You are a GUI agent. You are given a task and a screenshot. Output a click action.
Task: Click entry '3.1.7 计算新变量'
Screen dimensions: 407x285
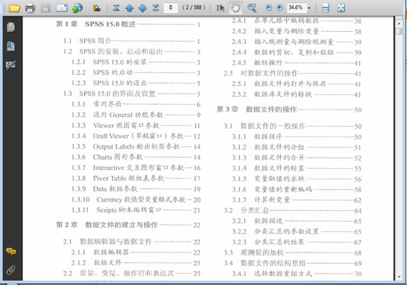(261, 200)
